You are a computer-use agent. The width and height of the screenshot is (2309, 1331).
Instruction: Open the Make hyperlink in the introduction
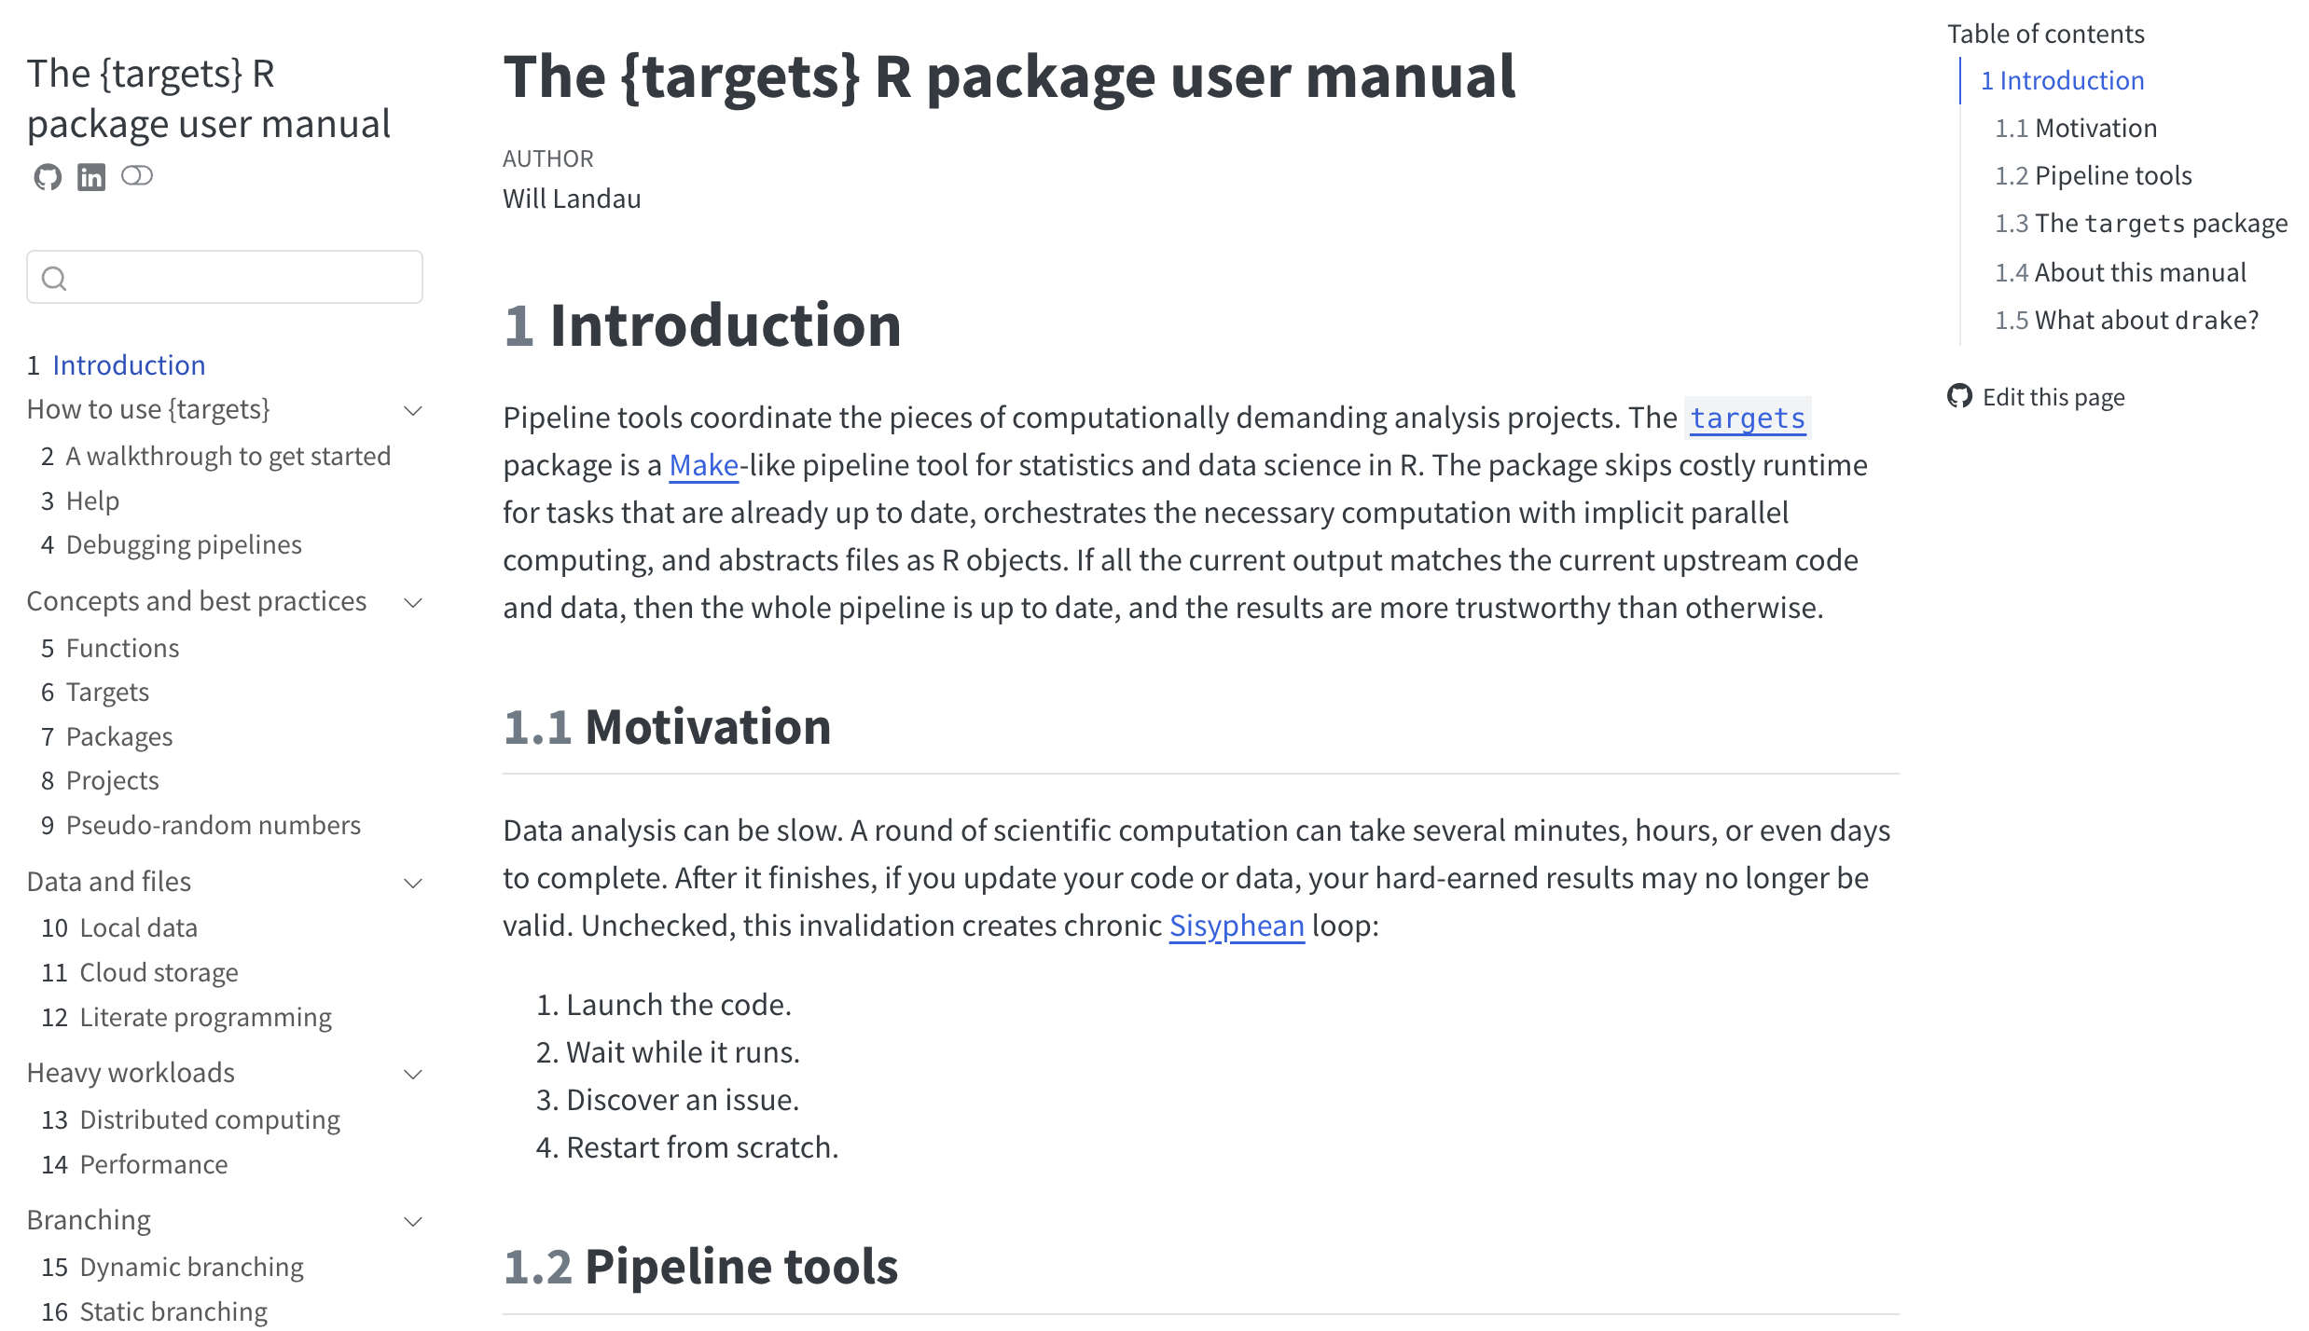704,464
